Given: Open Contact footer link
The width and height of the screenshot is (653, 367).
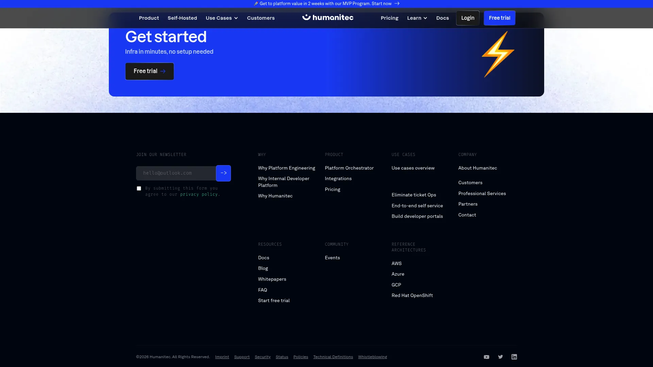Looking at the screenshot, I should coord(467,215).
